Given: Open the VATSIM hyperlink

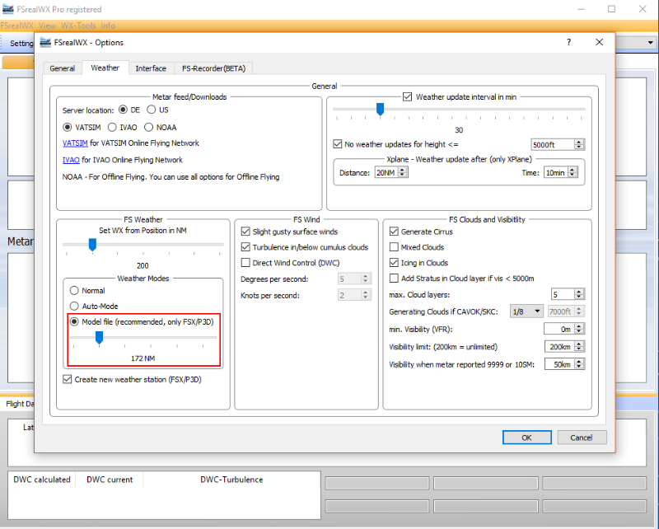Looking at the screenshot, I should point(75,143).
